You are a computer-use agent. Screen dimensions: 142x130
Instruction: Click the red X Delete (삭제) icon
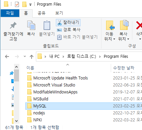[x=139, y=25]
